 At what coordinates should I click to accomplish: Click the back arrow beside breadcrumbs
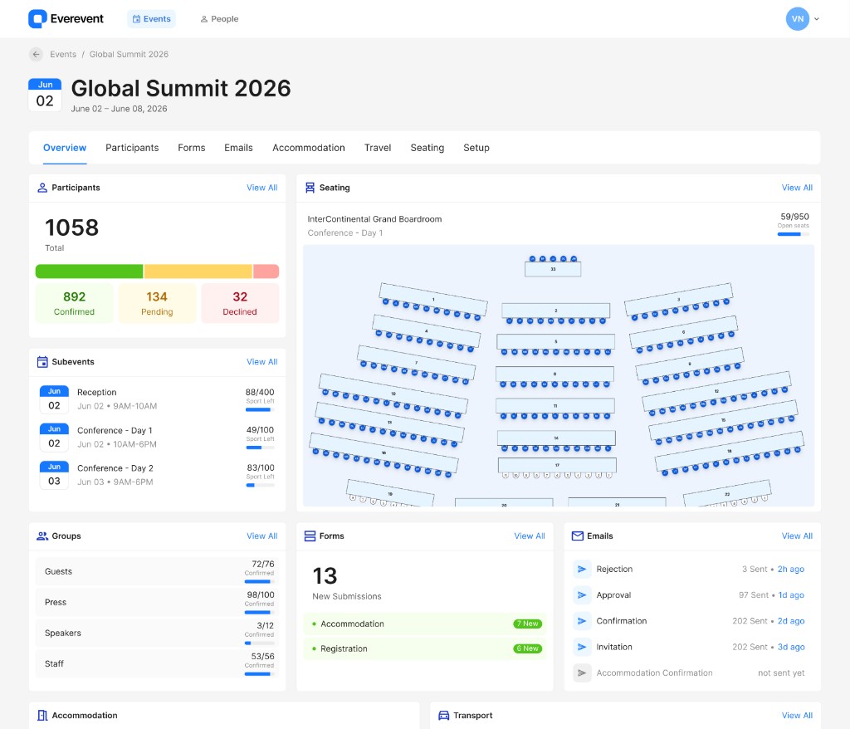[36, 54]
